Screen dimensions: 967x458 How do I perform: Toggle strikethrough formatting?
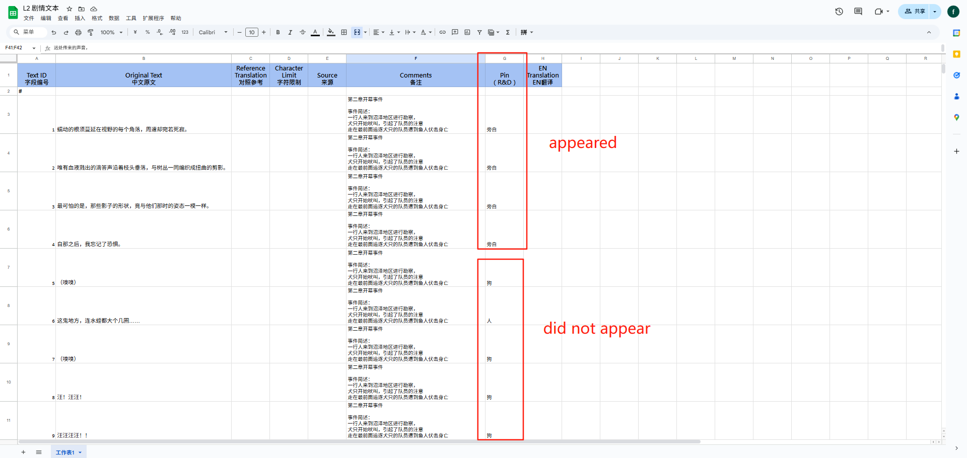(303, 32)
